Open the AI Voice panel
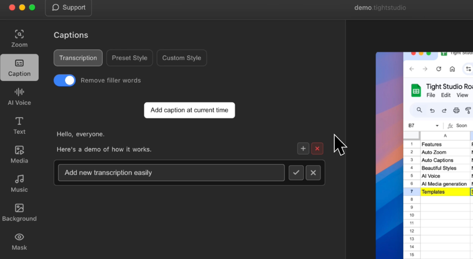Viewport: 473px width, 259px height. 19,96
